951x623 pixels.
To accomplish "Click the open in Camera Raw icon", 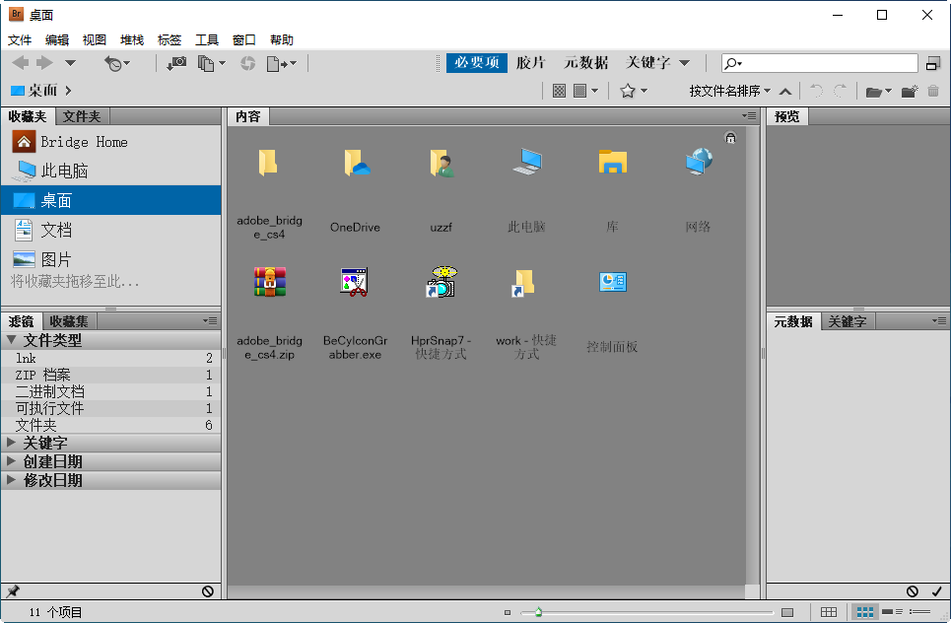I will [247, 63].
